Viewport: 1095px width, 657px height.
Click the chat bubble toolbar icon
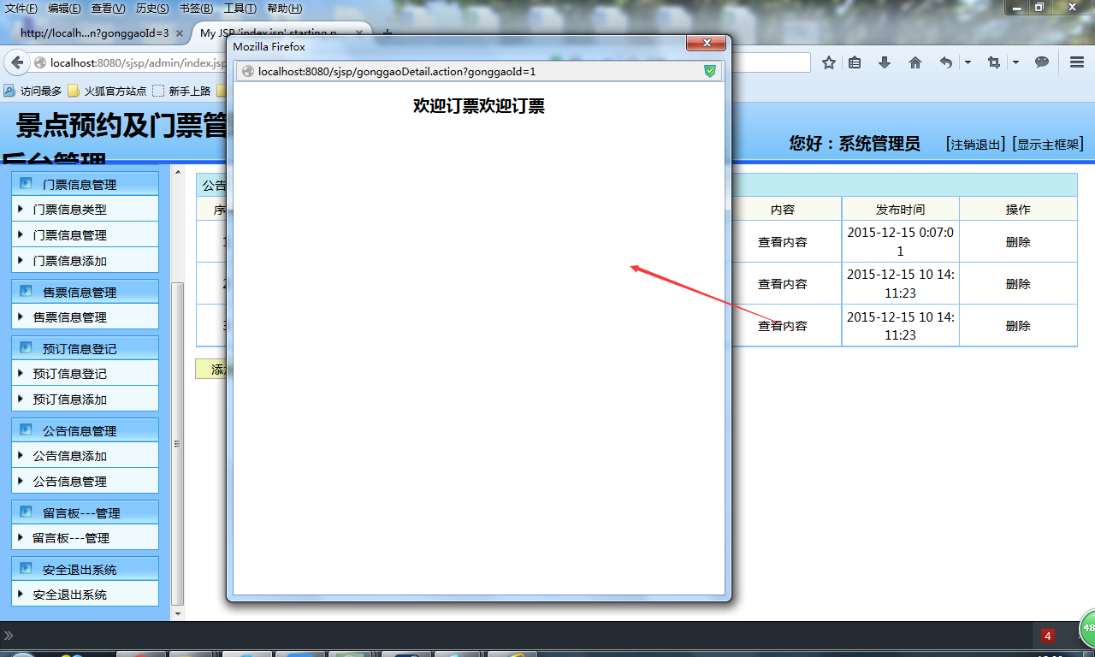point(1042,62)
